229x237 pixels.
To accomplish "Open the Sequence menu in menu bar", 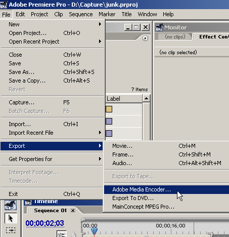I will click(x=81, y=14).
